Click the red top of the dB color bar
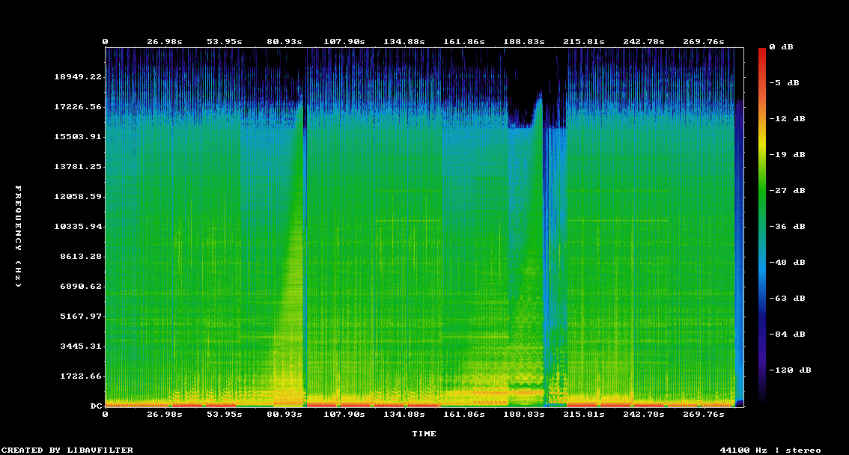 tap(762, 51)
